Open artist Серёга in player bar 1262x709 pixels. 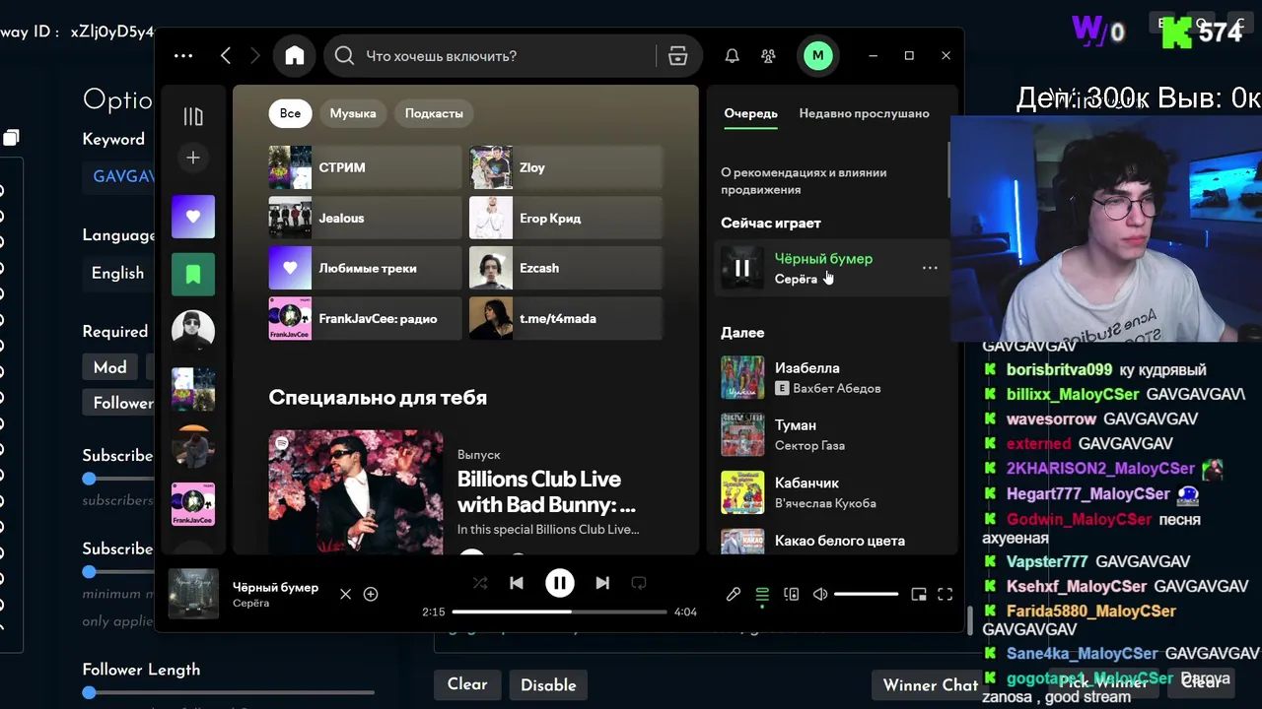point(250,603)
